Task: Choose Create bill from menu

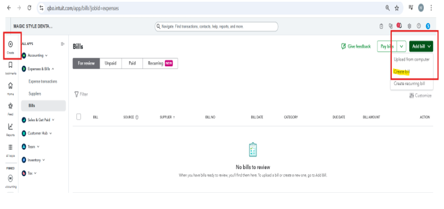Action: 402,72
